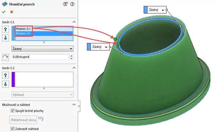This screenshot has height=132, width=216.
Task: Click the panel splitter handle
Action: pyautogui.click(x=79, y=106)
